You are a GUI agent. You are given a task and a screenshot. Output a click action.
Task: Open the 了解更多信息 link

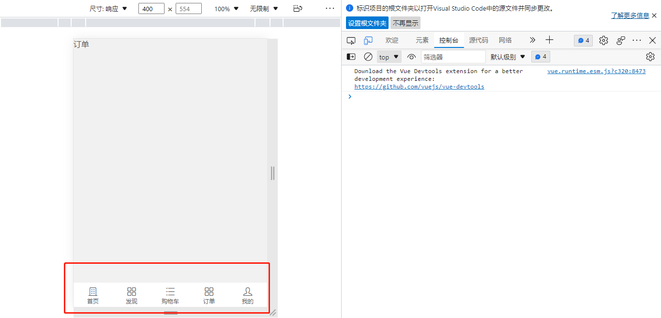630,15
